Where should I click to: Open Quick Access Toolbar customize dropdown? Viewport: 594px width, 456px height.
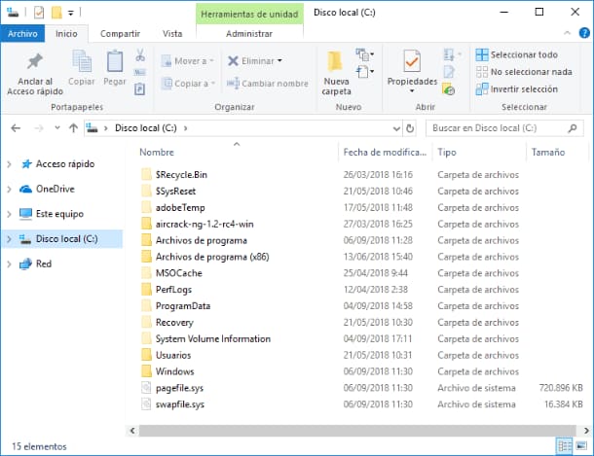point(71,14)
